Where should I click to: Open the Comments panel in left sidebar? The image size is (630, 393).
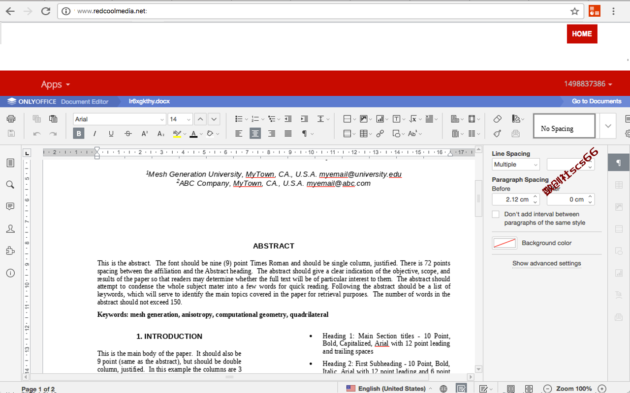(x=10, y=207)
